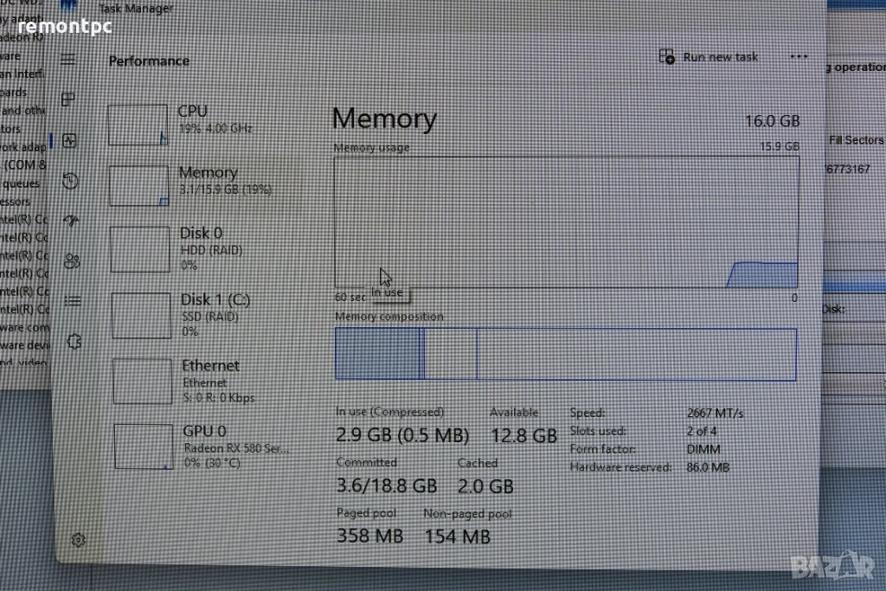Open the Startup apps page icon
The width and height of the screenshot is (886, 591).
[x=71, y=221]
